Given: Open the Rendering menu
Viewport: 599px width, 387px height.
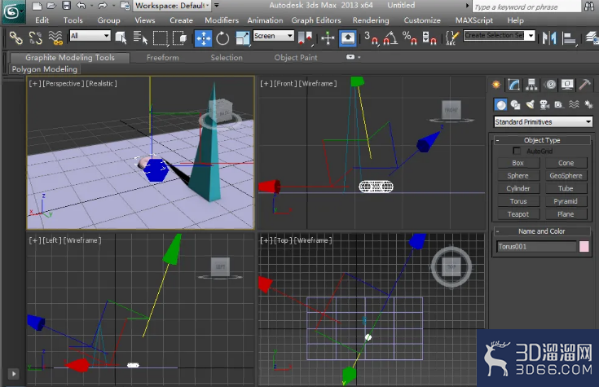Looking at the screenshot, I should pos(371,20).
